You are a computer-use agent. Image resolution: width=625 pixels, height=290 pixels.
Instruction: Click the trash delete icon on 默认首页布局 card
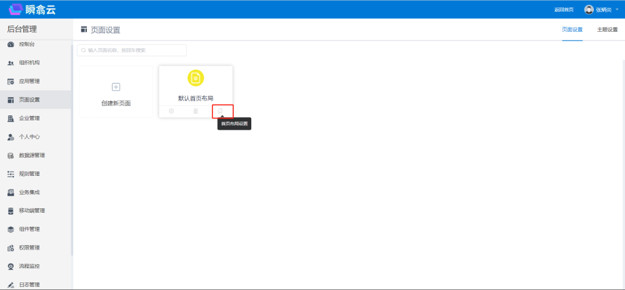pyautogui.click(x=196, y=111)
